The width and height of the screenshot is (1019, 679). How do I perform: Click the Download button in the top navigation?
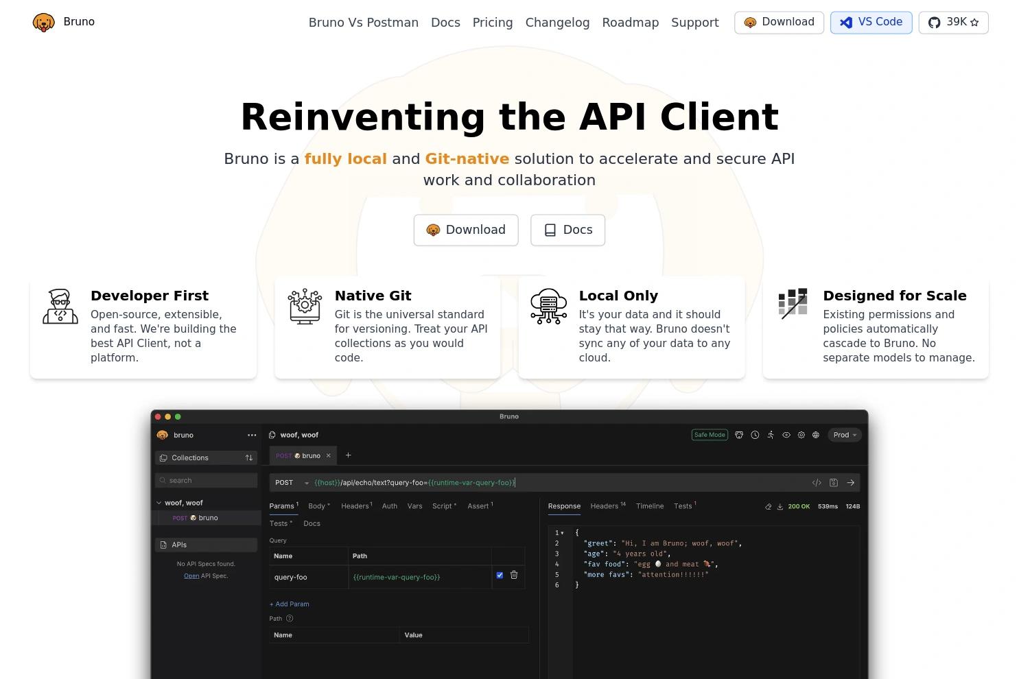click(779, 23)
